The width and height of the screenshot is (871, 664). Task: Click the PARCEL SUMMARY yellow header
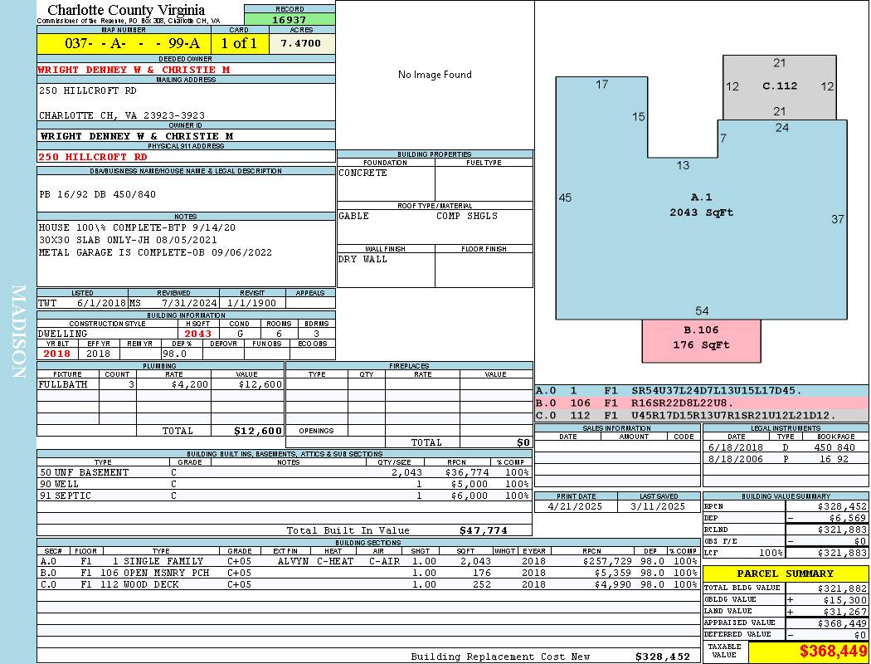[785, 574]
